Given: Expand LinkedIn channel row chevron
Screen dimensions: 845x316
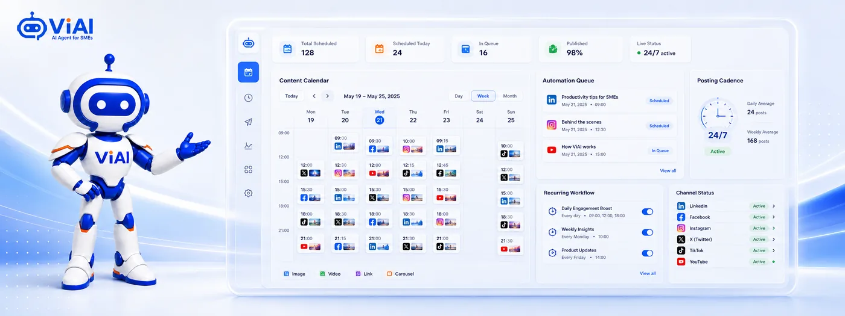Looking at the screenshot, I should [774, 206].
